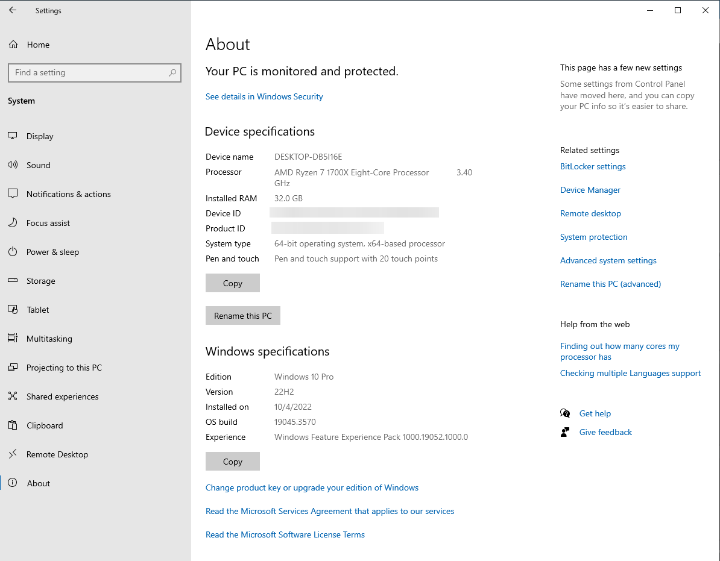Click Change product key or upgrade edition

312,487
